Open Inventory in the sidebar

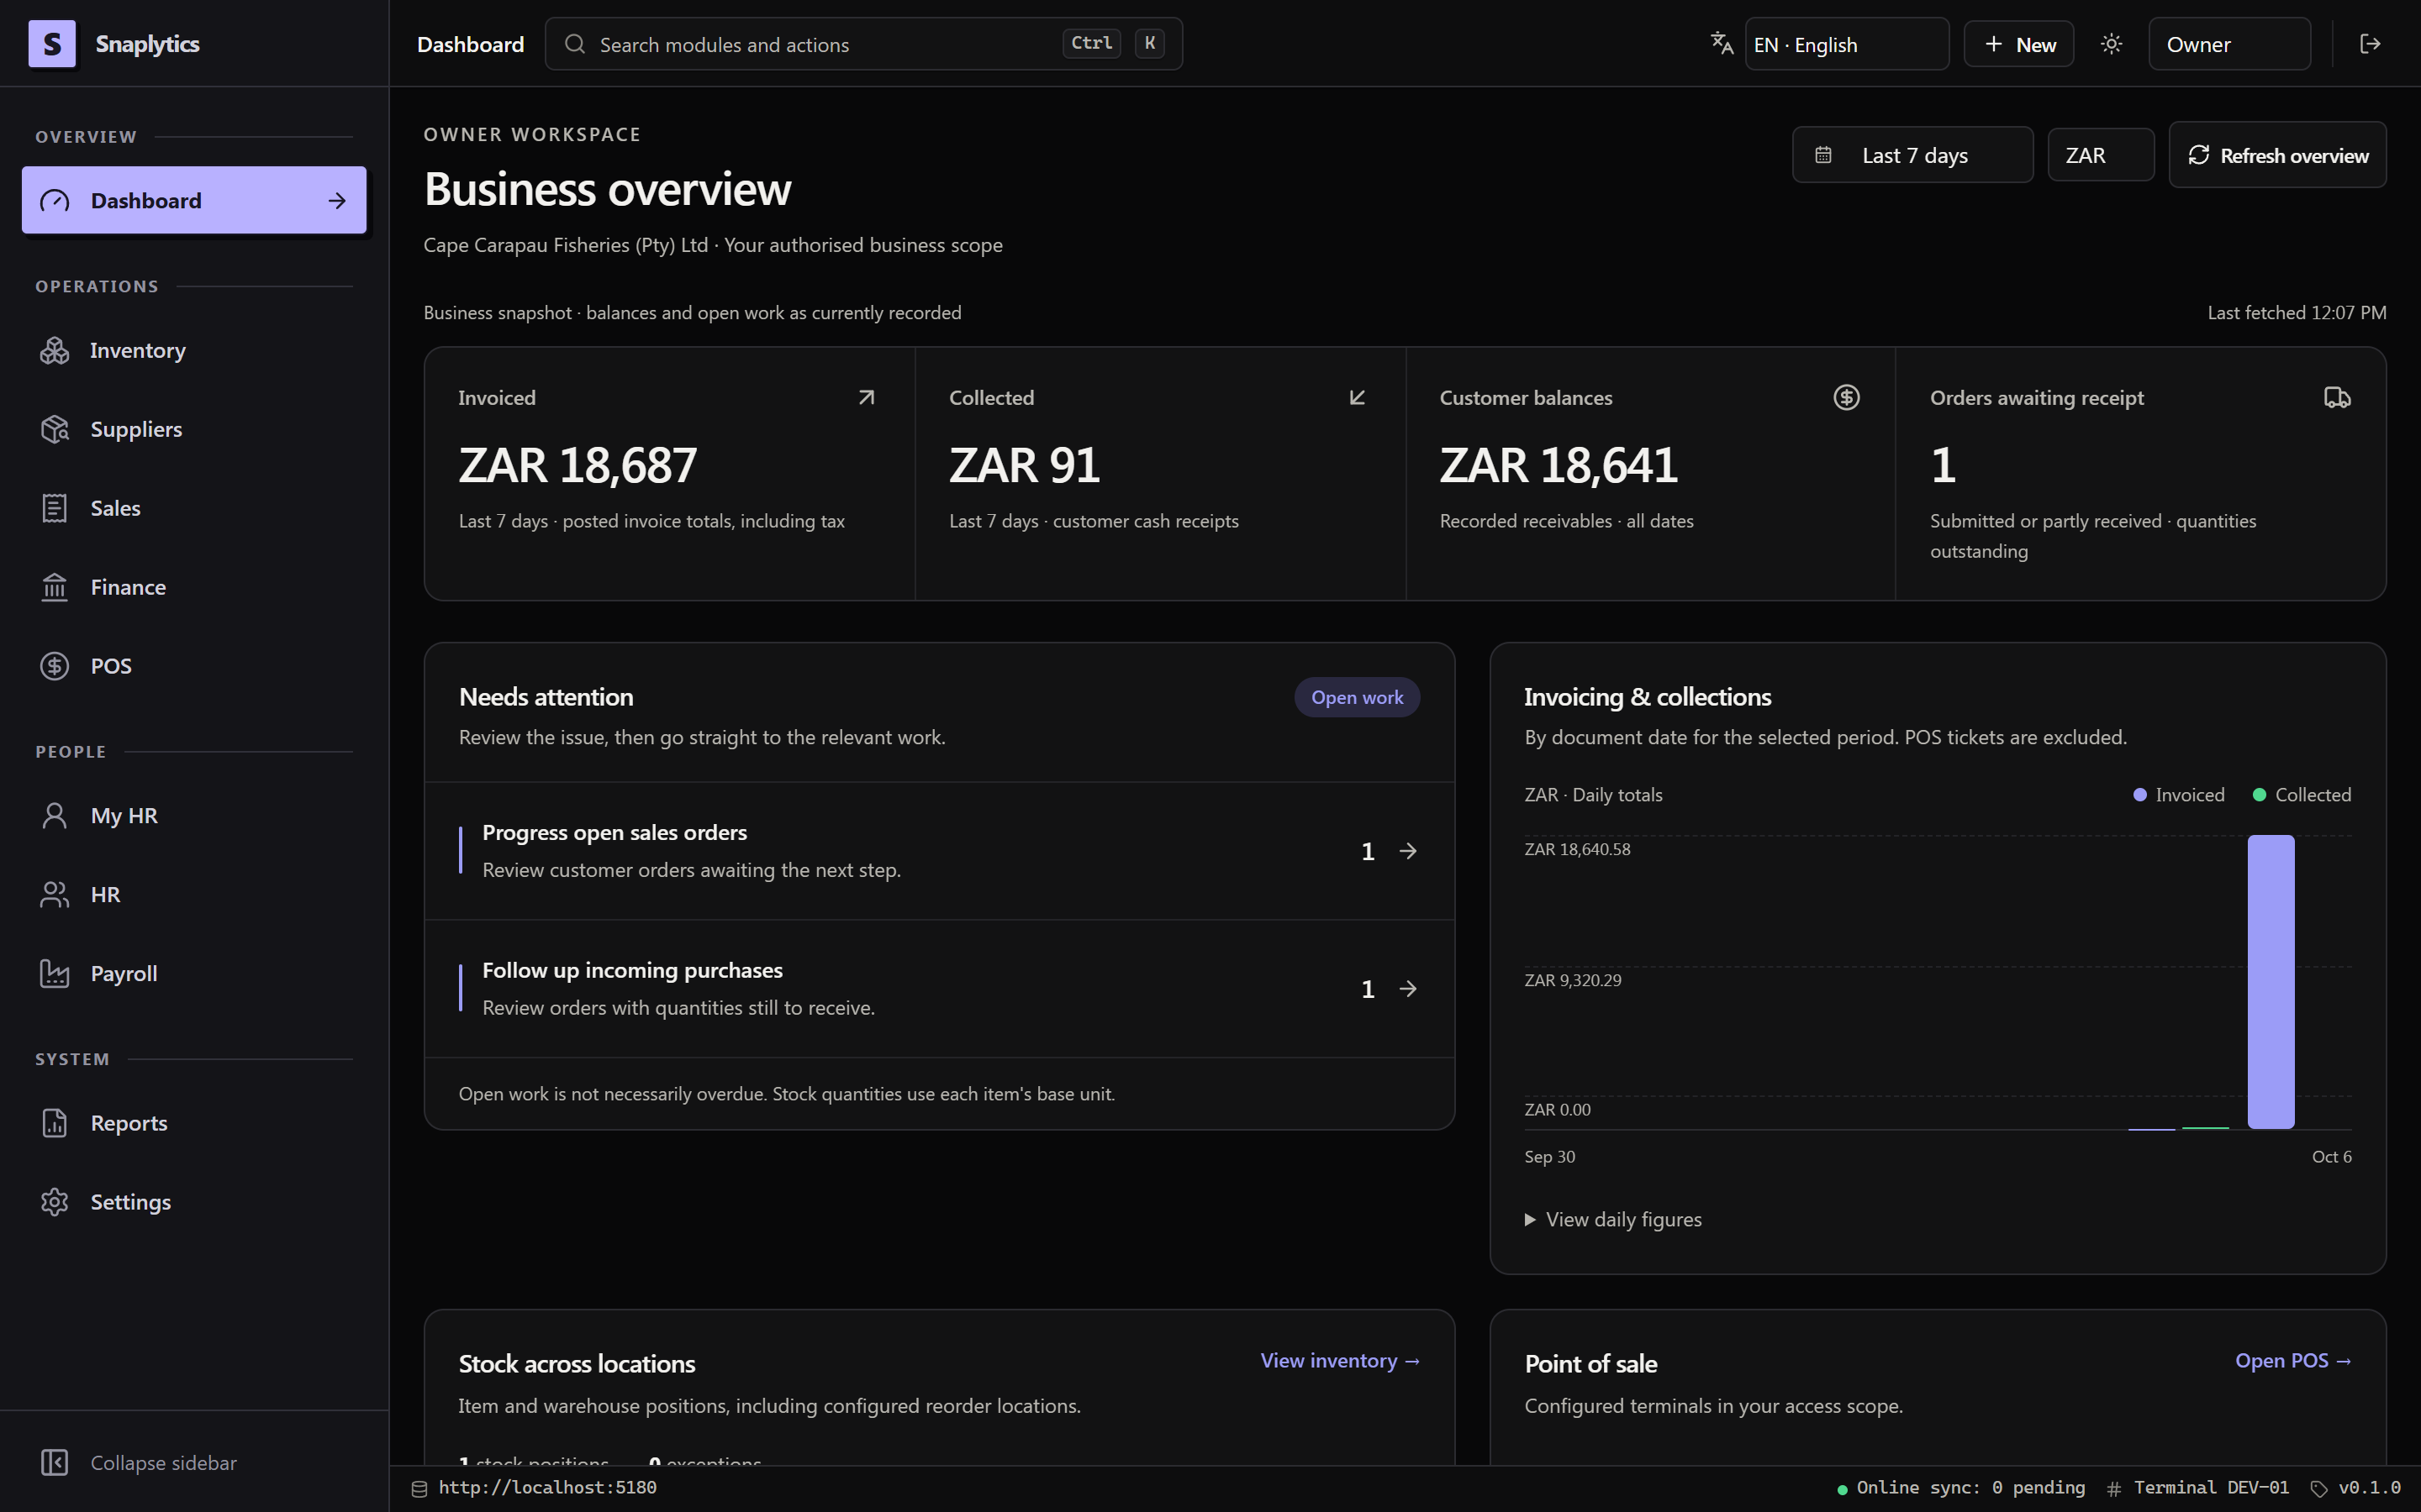(194, 350)
